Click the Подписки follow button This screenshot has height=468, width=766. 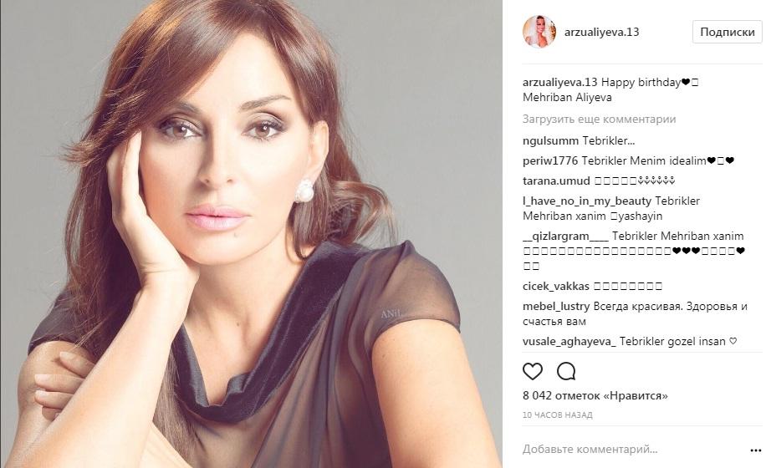tap(728, 33)
